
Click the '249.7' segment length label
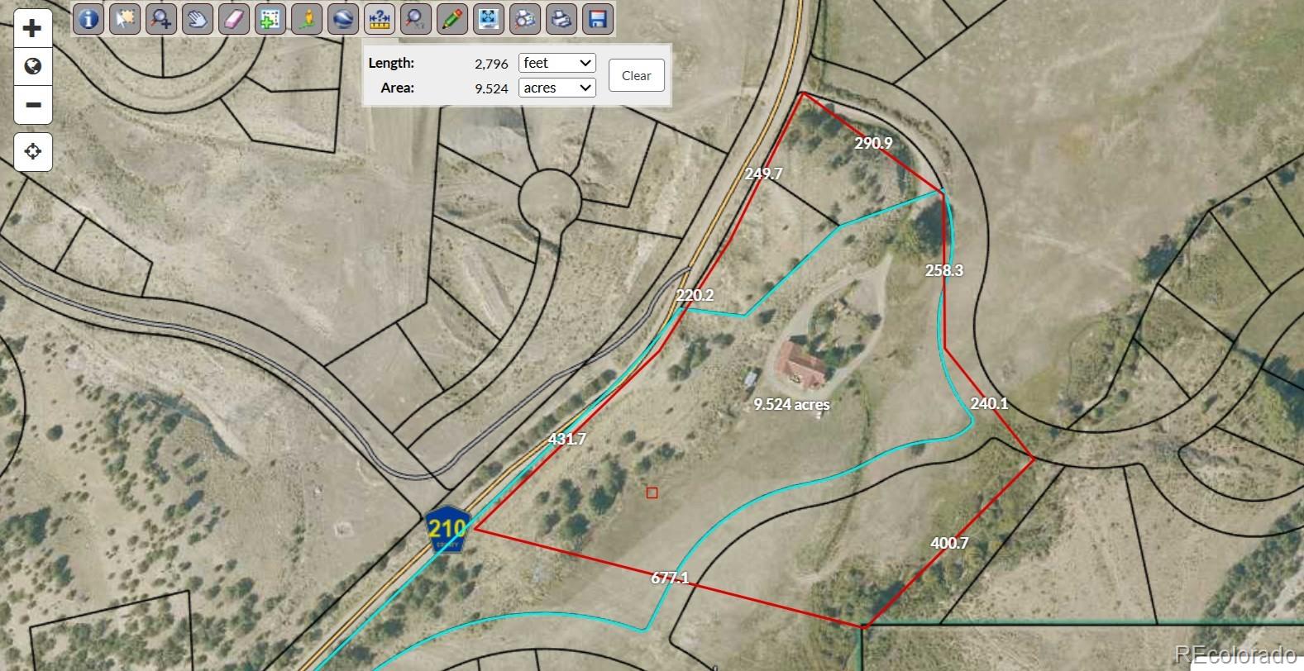(x=763, y=174)
